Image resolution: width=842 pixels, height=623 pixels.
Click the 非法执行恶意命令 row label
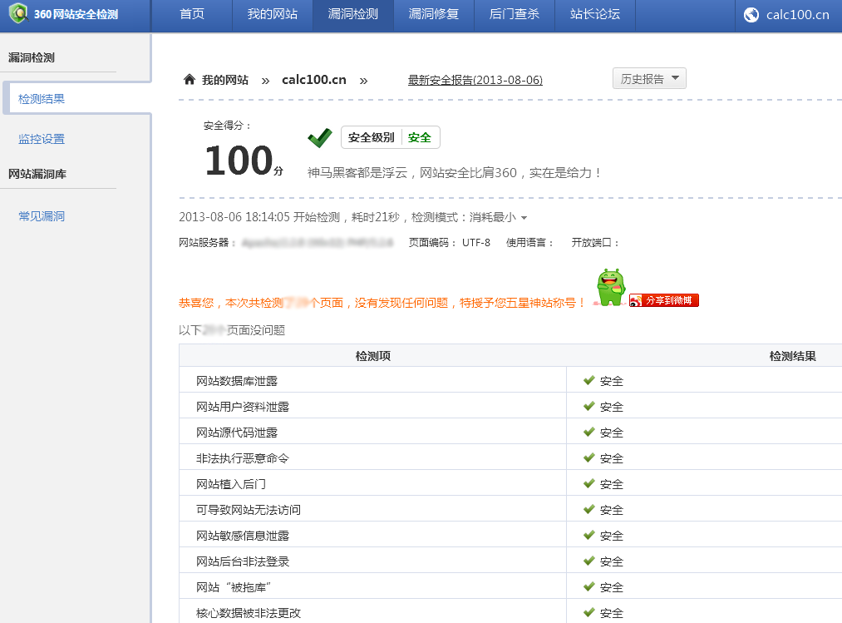coord(243,458)
